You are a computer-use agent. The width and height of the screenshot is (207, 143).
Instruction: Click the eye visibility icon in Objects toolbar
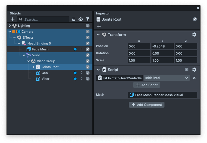tap(81, 19)
